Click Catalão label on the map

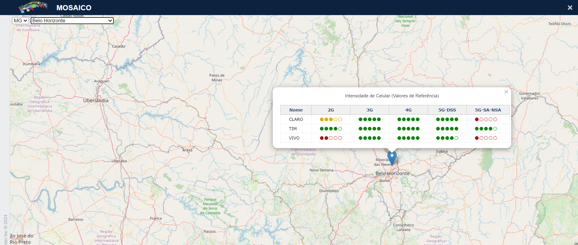click(x=119, y=46)
